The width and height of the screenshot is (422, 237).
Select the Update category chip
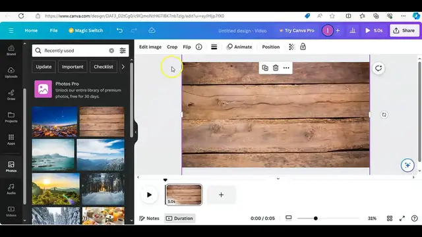point(44,66)
